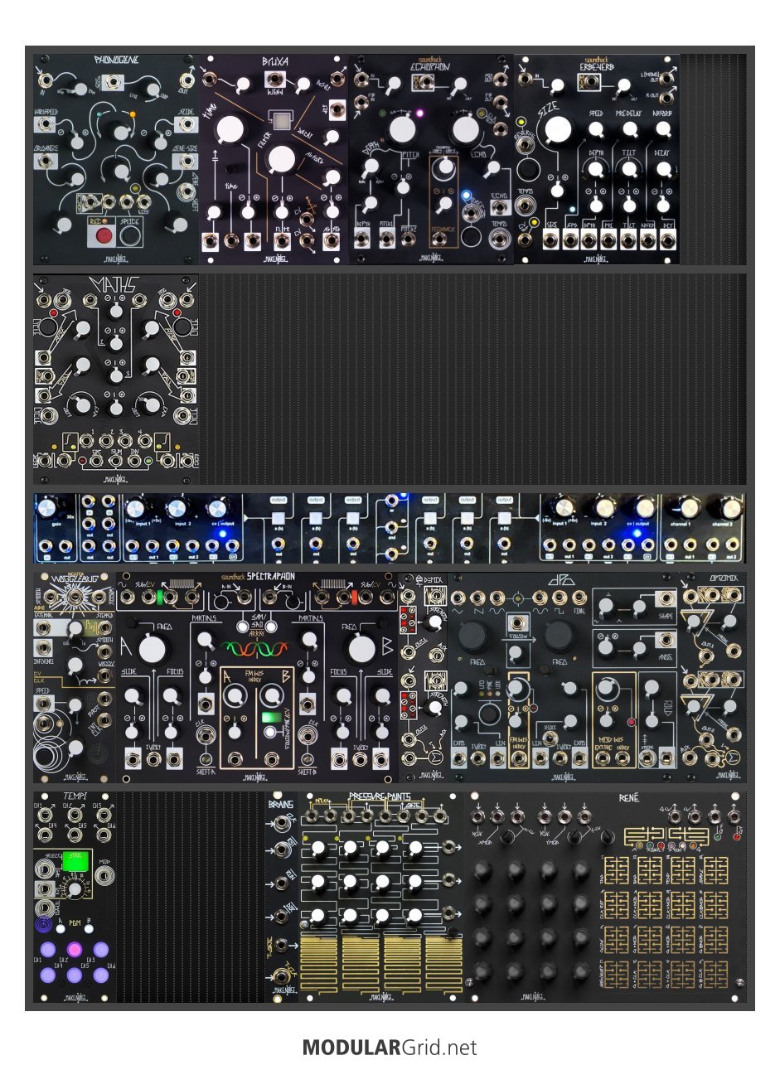This screenshot has height=1065, width=780.
Task: Adjust the ABSORB knob on Erbe-Verb
Action: click(663, 129)
